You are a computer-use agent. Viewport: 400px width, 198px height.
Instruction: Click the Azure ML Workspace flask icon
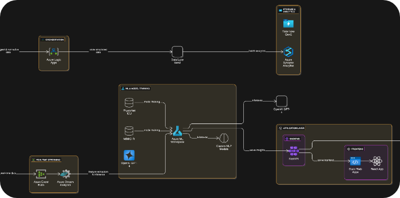pos(178,130)
